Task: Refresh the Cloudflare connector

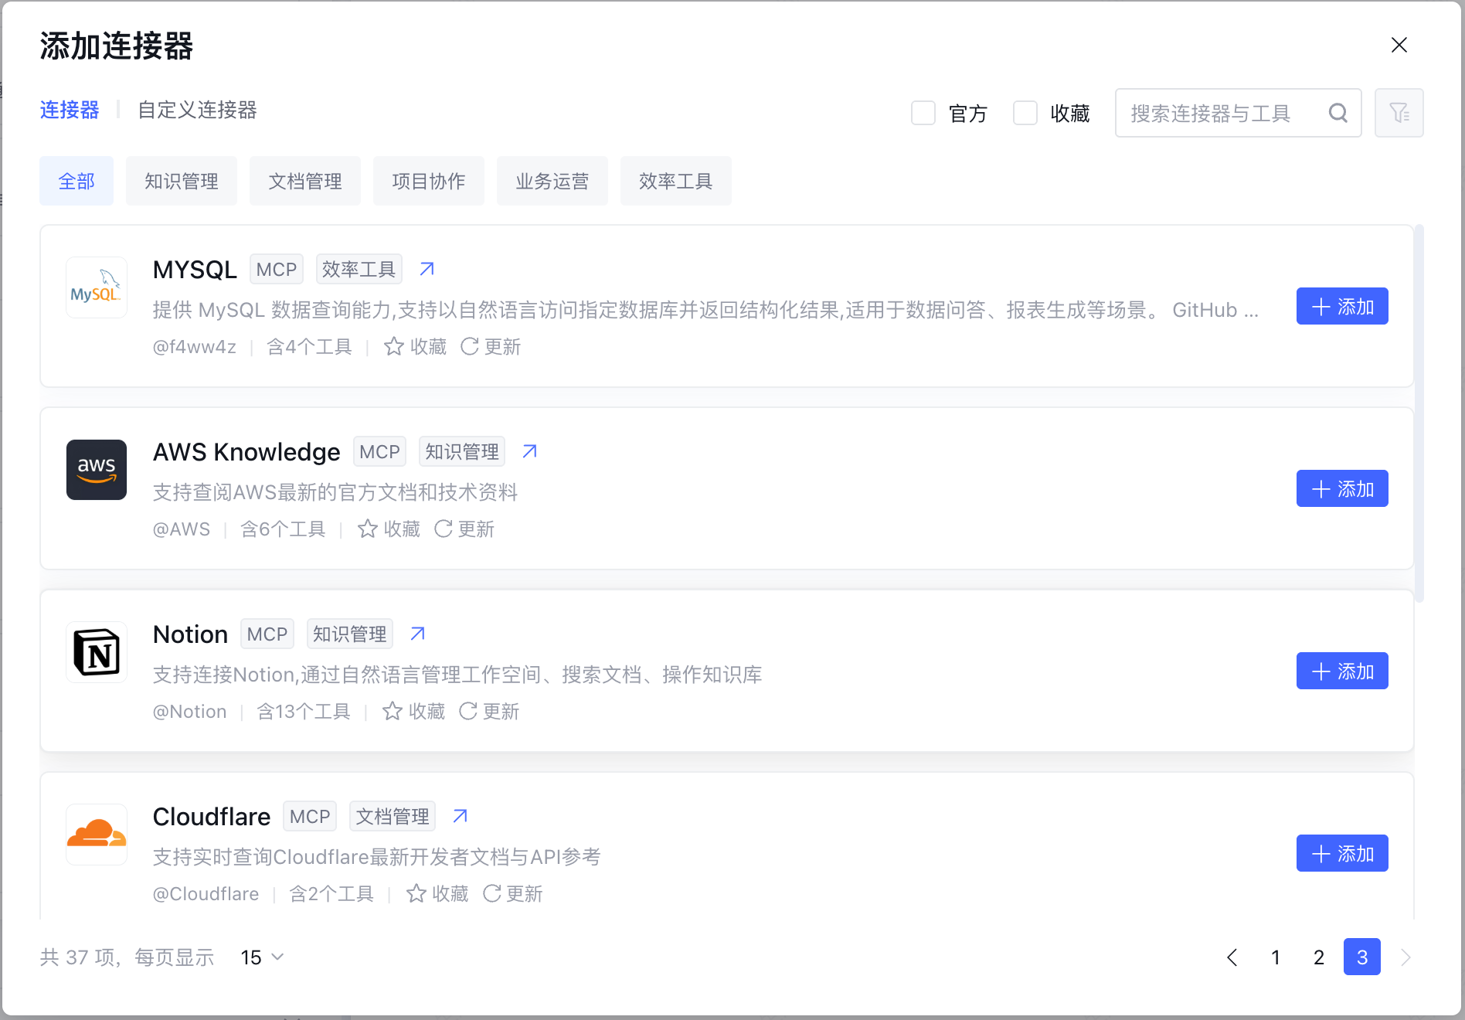Action: point(512,893)
